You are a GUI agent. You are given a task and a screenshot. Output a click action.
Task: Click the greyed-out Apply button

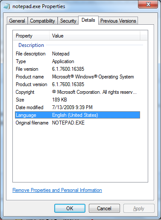click(x=139, y=208)
